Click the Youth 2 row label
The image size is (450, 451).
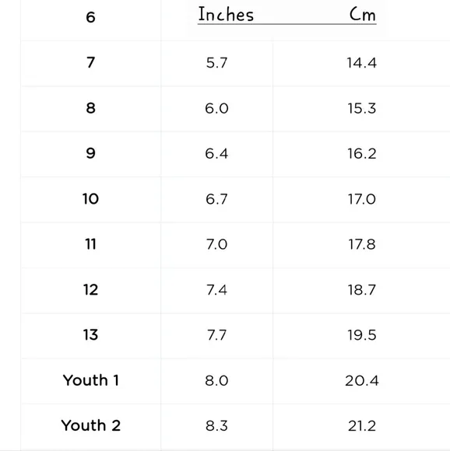(90, 425)
